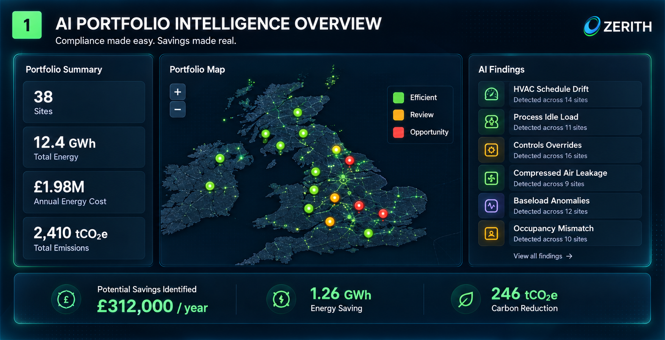This screenshot has height=340, width=665.
Task: Open the Process Idle Load finding
Action: (575, 122)
